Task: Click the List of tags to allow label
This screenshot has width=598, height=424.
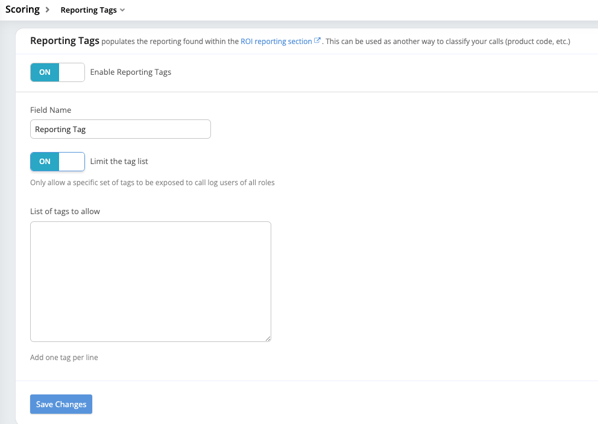Action: coord(65,212)
